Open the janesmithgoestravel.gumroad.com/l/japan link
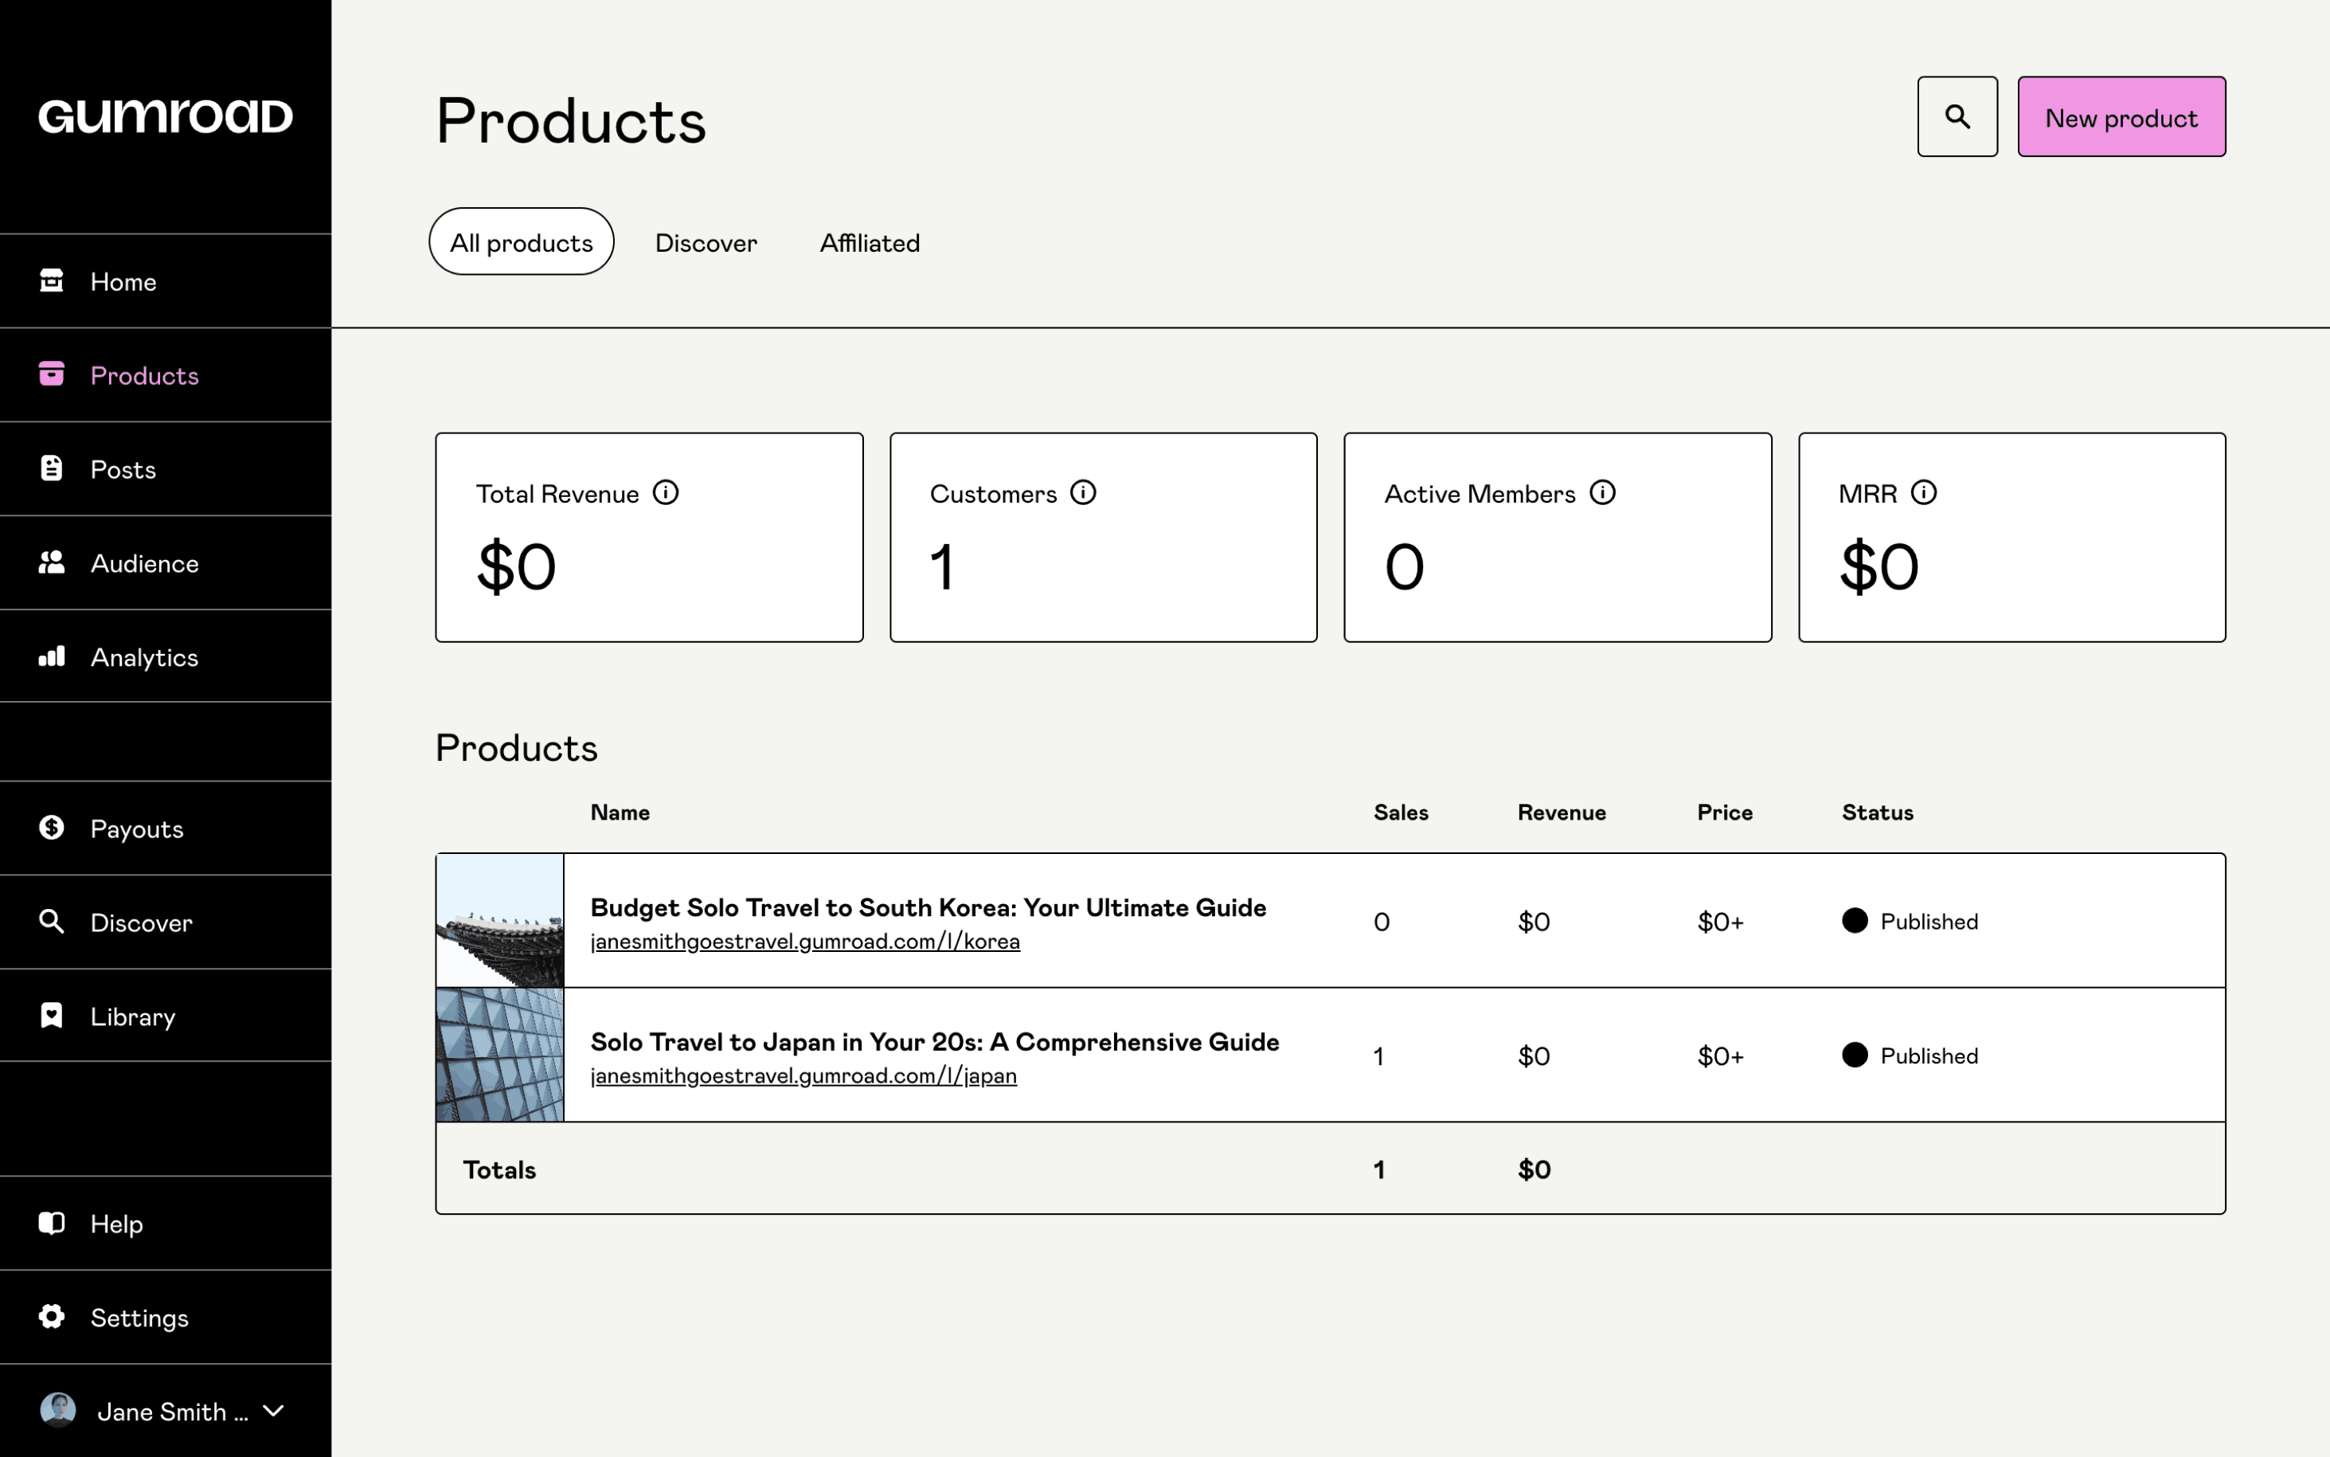The width and height of the screenshot is (2330, 1457). pyautogui.click(x=803, y=1075)
